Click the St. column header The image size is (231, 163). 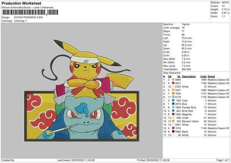pyautogui.click(x=179, y=77)
